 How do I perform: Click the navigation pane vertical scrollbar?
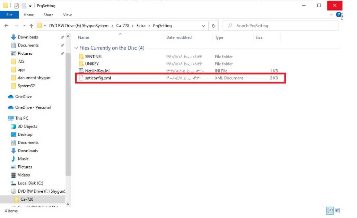pyautogui.click(x=68, y=121)
